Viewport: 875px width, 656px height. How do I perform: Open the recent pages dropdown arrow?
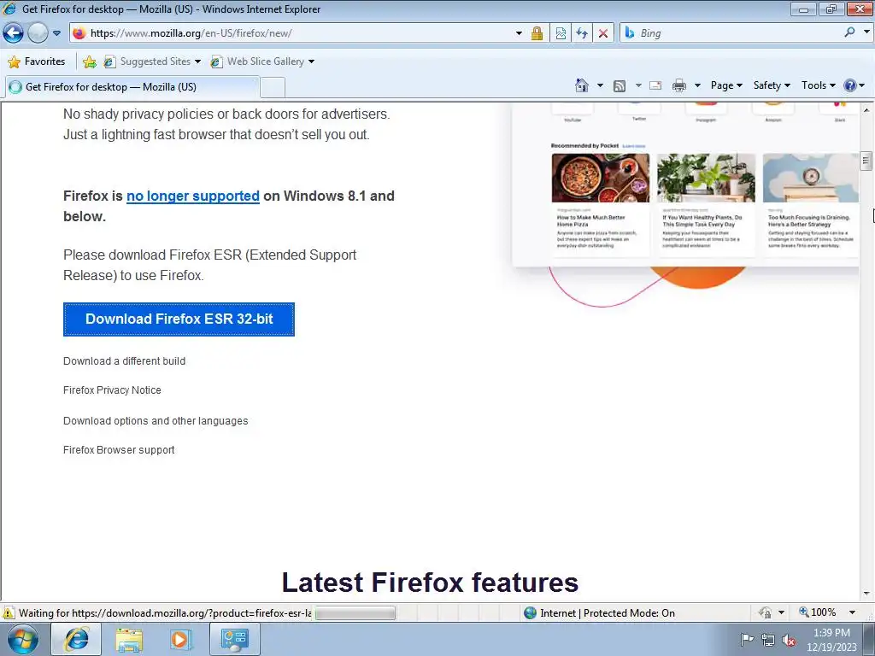[x=56, y=33]
